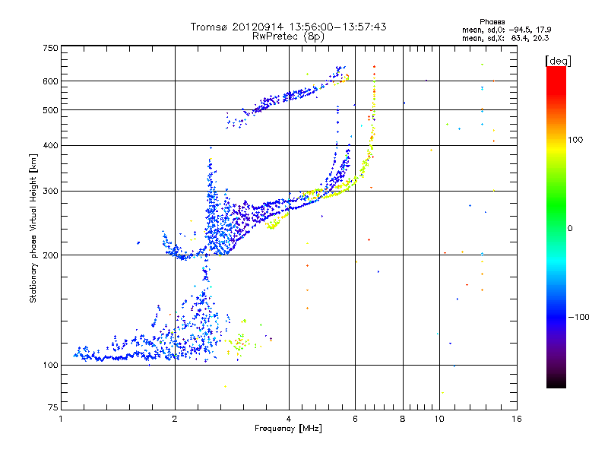Click the 600 km y-axis tick label
This screenshot has height=456, width=608.
point(50,81)
